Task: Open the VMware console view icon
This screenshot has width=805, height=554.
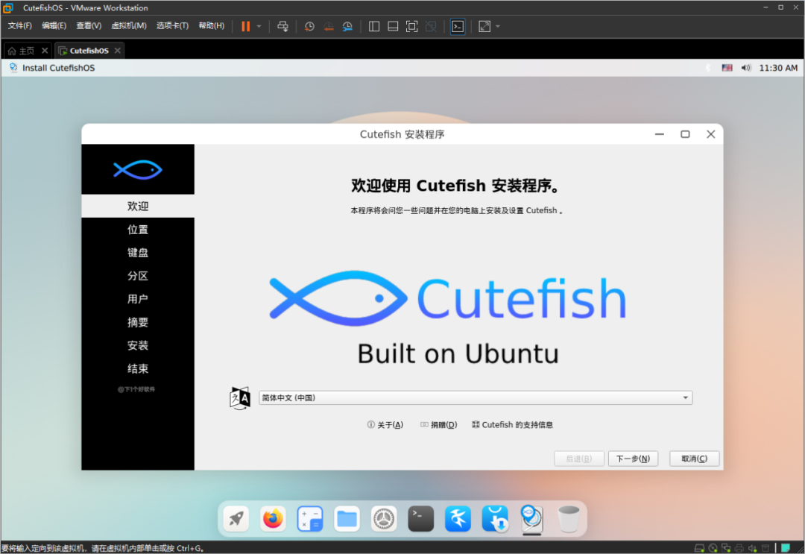Action: pos(458,26)
